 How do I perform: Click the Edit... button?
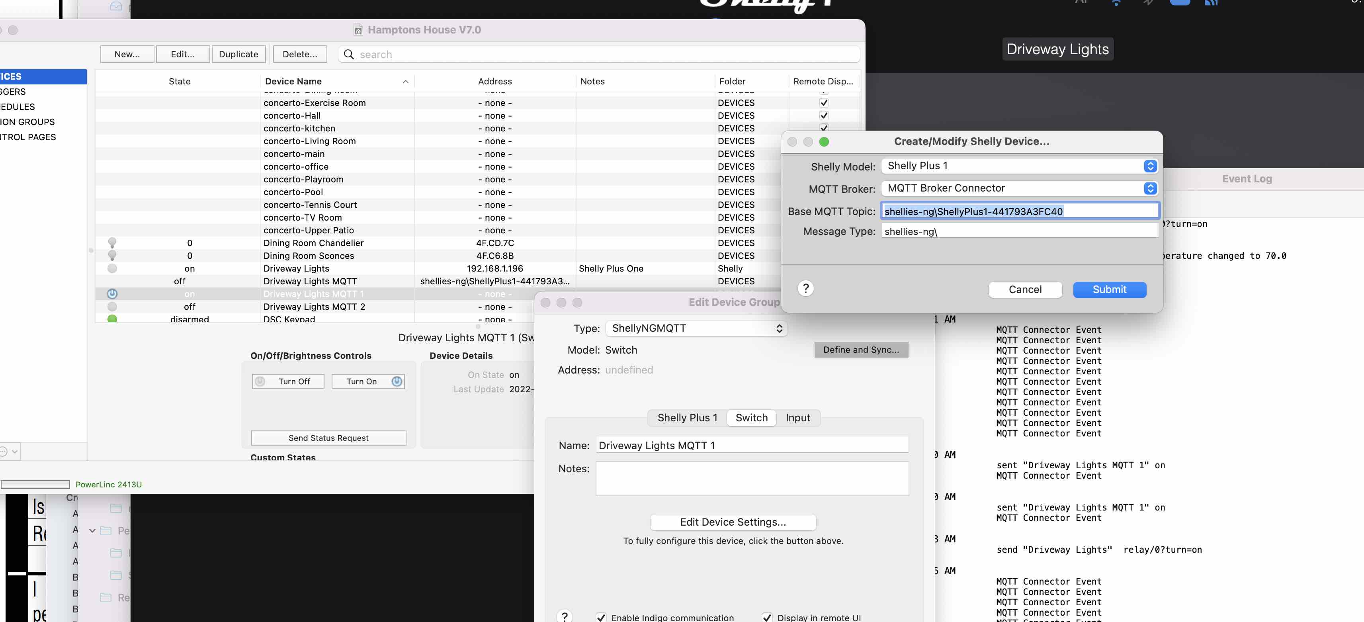click(183, 54)
